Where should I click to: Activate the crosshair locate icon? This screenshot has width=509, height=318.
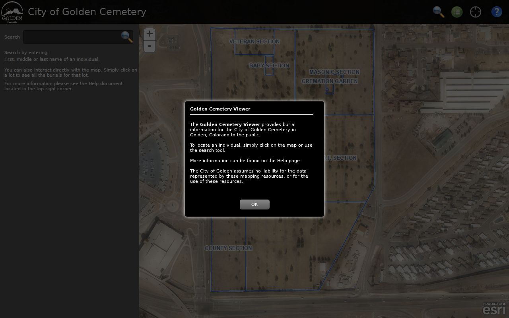476,12
